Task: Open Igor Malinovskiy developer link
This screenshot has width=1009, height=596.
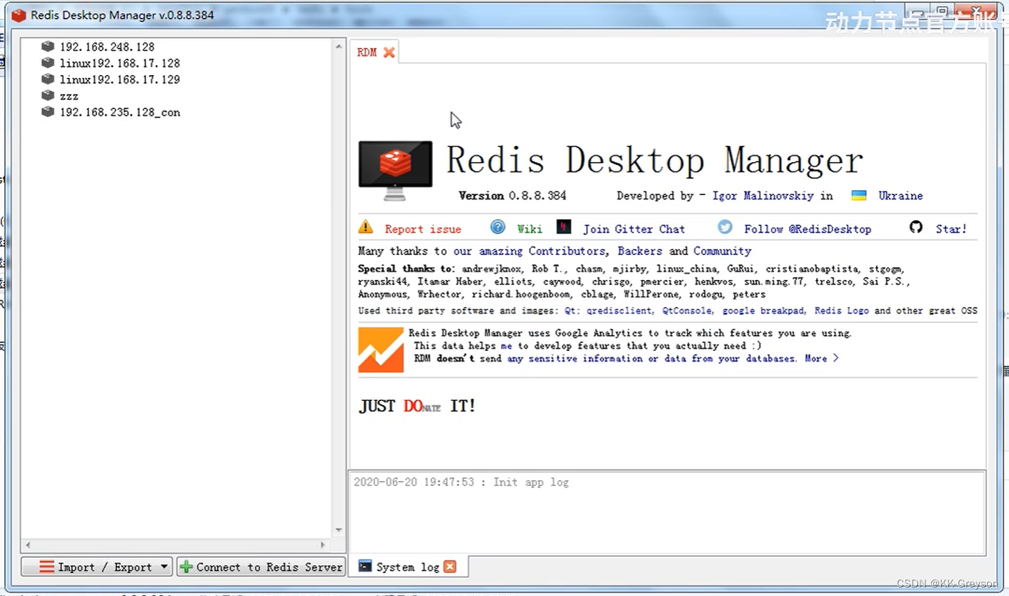Action: click(764, 196)
